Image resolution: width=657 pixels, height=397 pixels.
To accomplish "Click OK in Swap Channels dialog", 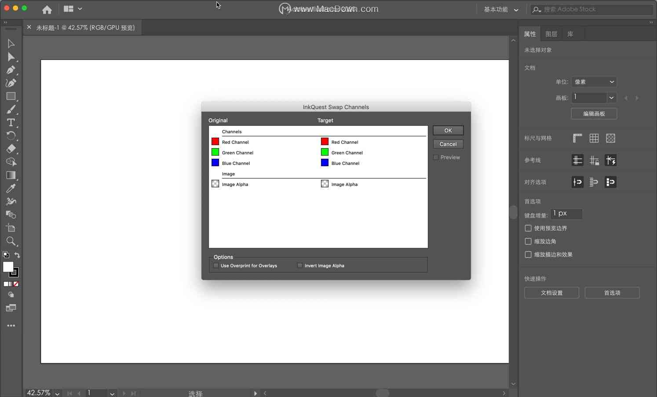I will [x=448, y=131].
